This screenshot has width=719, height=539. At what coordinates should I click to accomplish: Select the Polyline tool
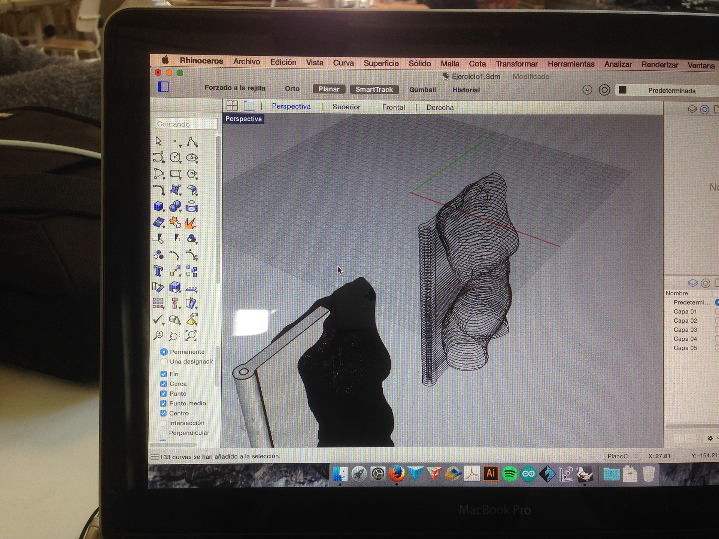[192, 142]
